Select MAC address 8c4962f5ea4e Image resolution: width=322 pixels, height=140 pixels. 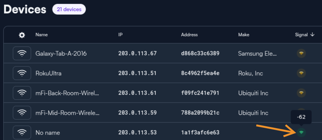pos(200,73)
